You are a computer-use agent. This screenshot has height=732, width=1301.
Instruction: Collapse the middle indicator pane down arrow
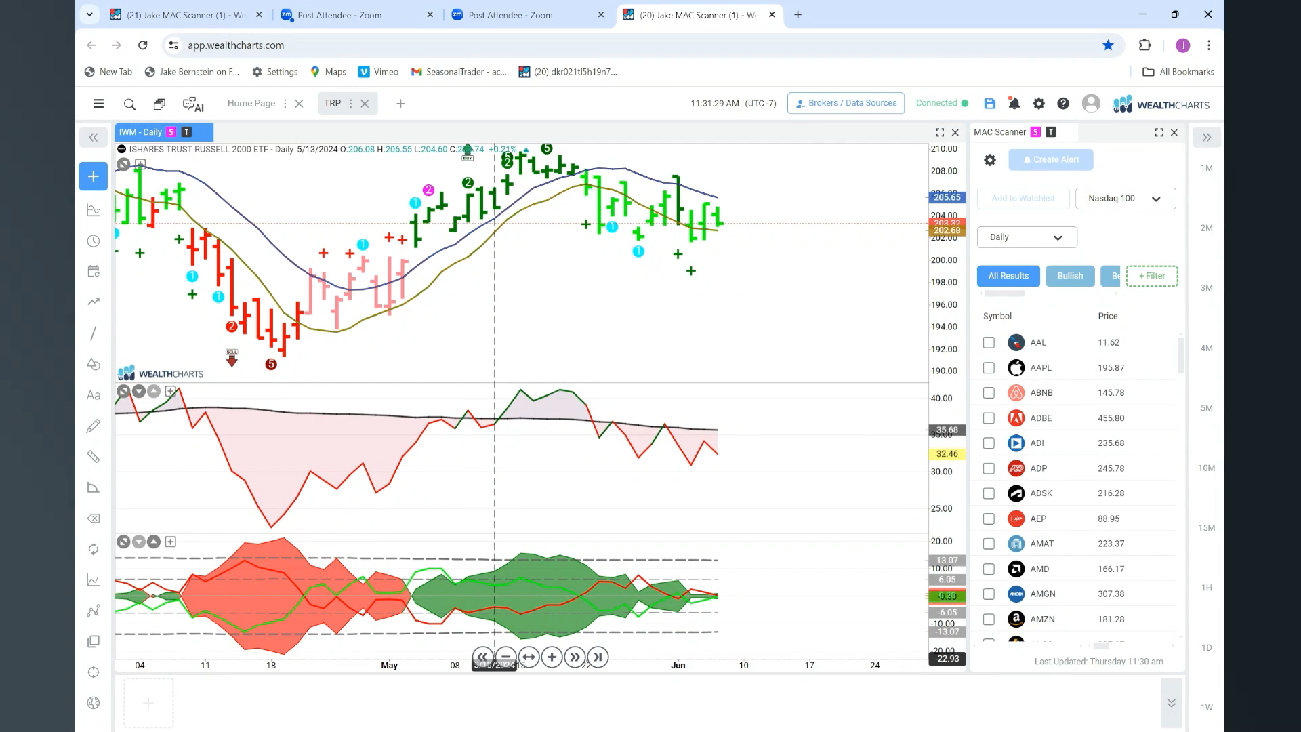point(139,391)
